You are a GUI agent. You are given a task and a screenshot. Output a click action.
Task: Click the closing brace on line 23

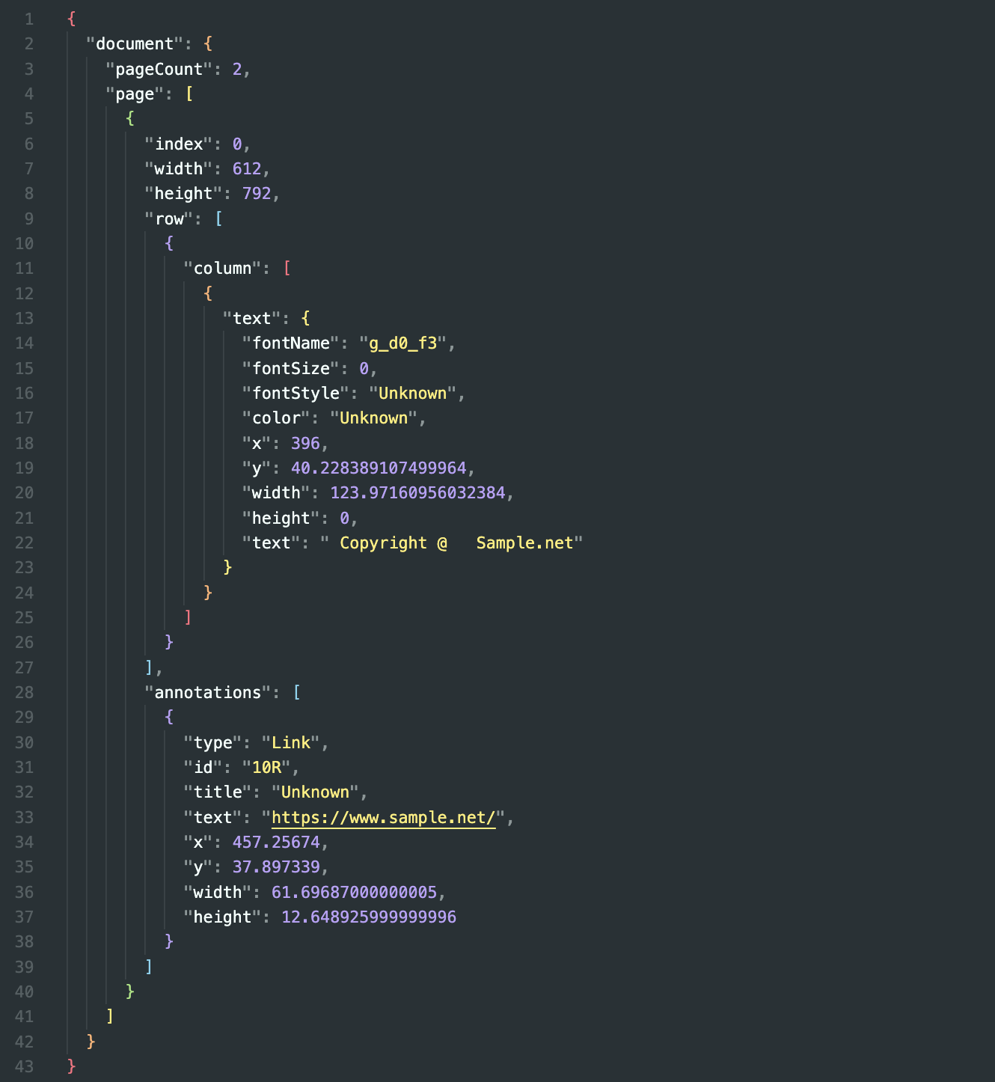(227, 567)
